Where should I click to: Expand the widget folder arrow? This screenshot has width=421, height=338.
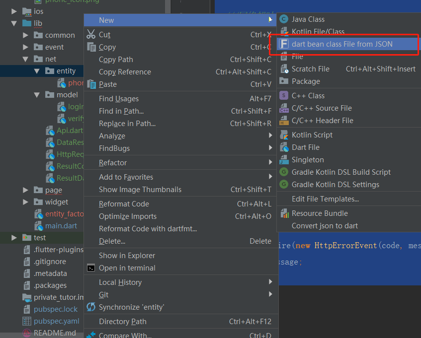25,202
